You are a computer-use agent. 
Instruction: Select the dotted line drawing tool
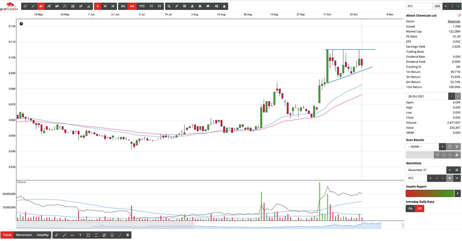(x=120, y=235)
